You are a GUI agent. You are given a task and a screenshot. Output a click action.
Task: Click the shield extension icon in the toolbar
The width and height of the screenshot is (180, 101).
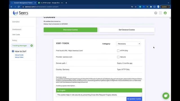158,7
